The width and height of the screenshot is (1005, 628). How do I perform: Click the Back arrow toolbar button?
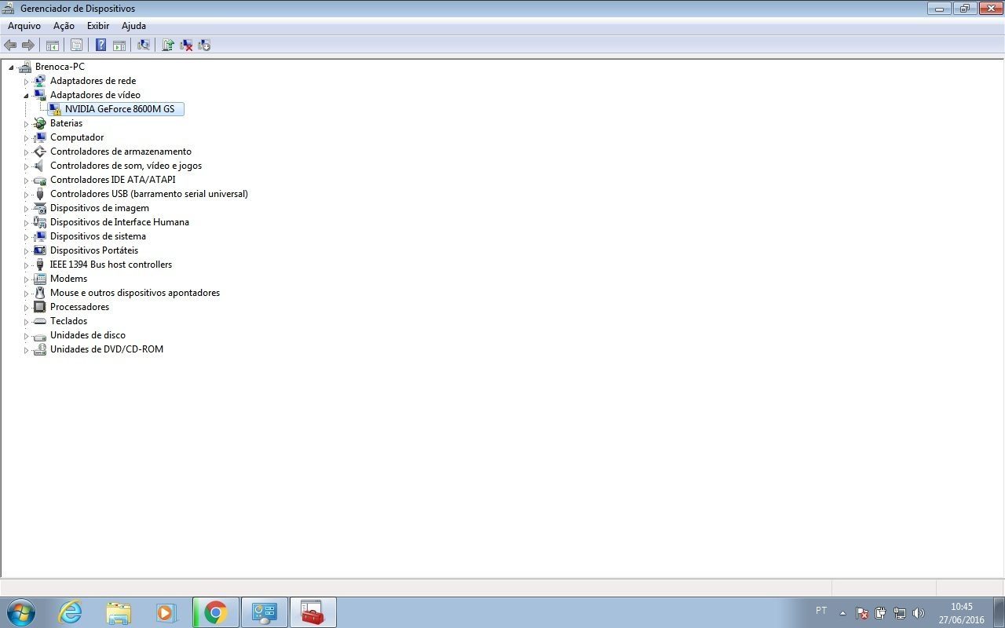(x=10, y=46)
